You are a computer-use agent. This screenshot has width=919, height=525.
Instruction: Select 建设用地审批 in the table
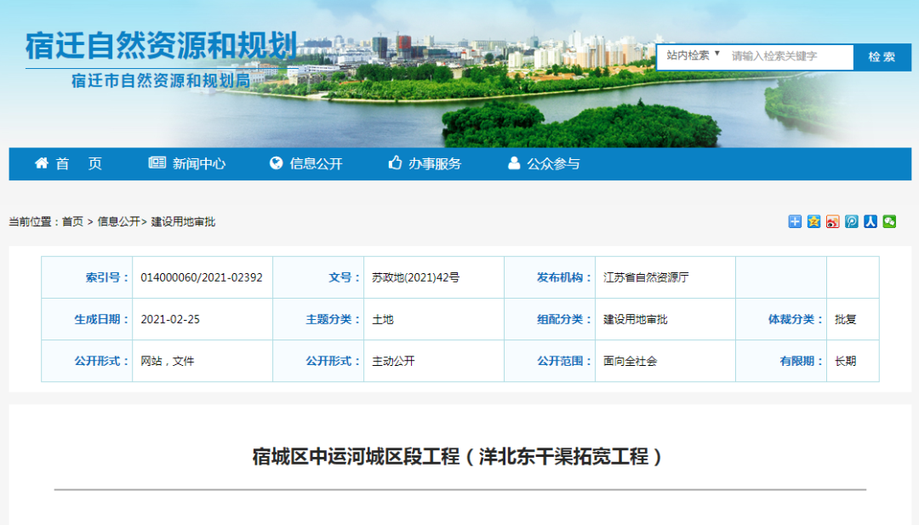tap(636, 319)
